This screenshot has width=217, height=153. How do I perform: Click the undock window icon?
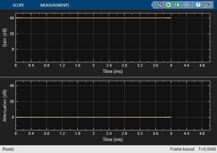207,5
